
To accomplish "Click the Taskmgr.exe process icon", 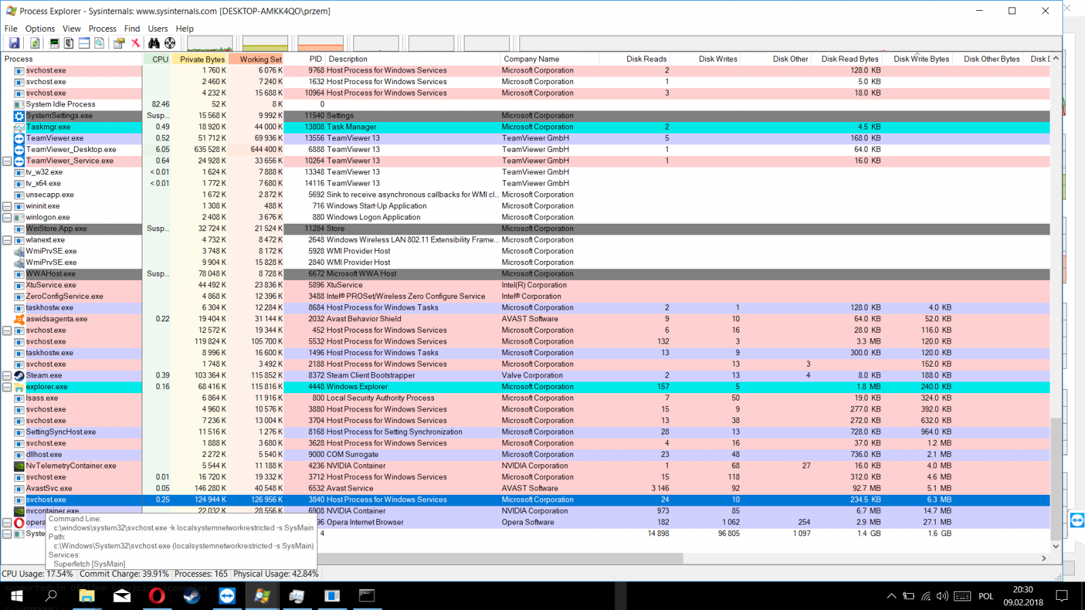I will coord(20,127).
